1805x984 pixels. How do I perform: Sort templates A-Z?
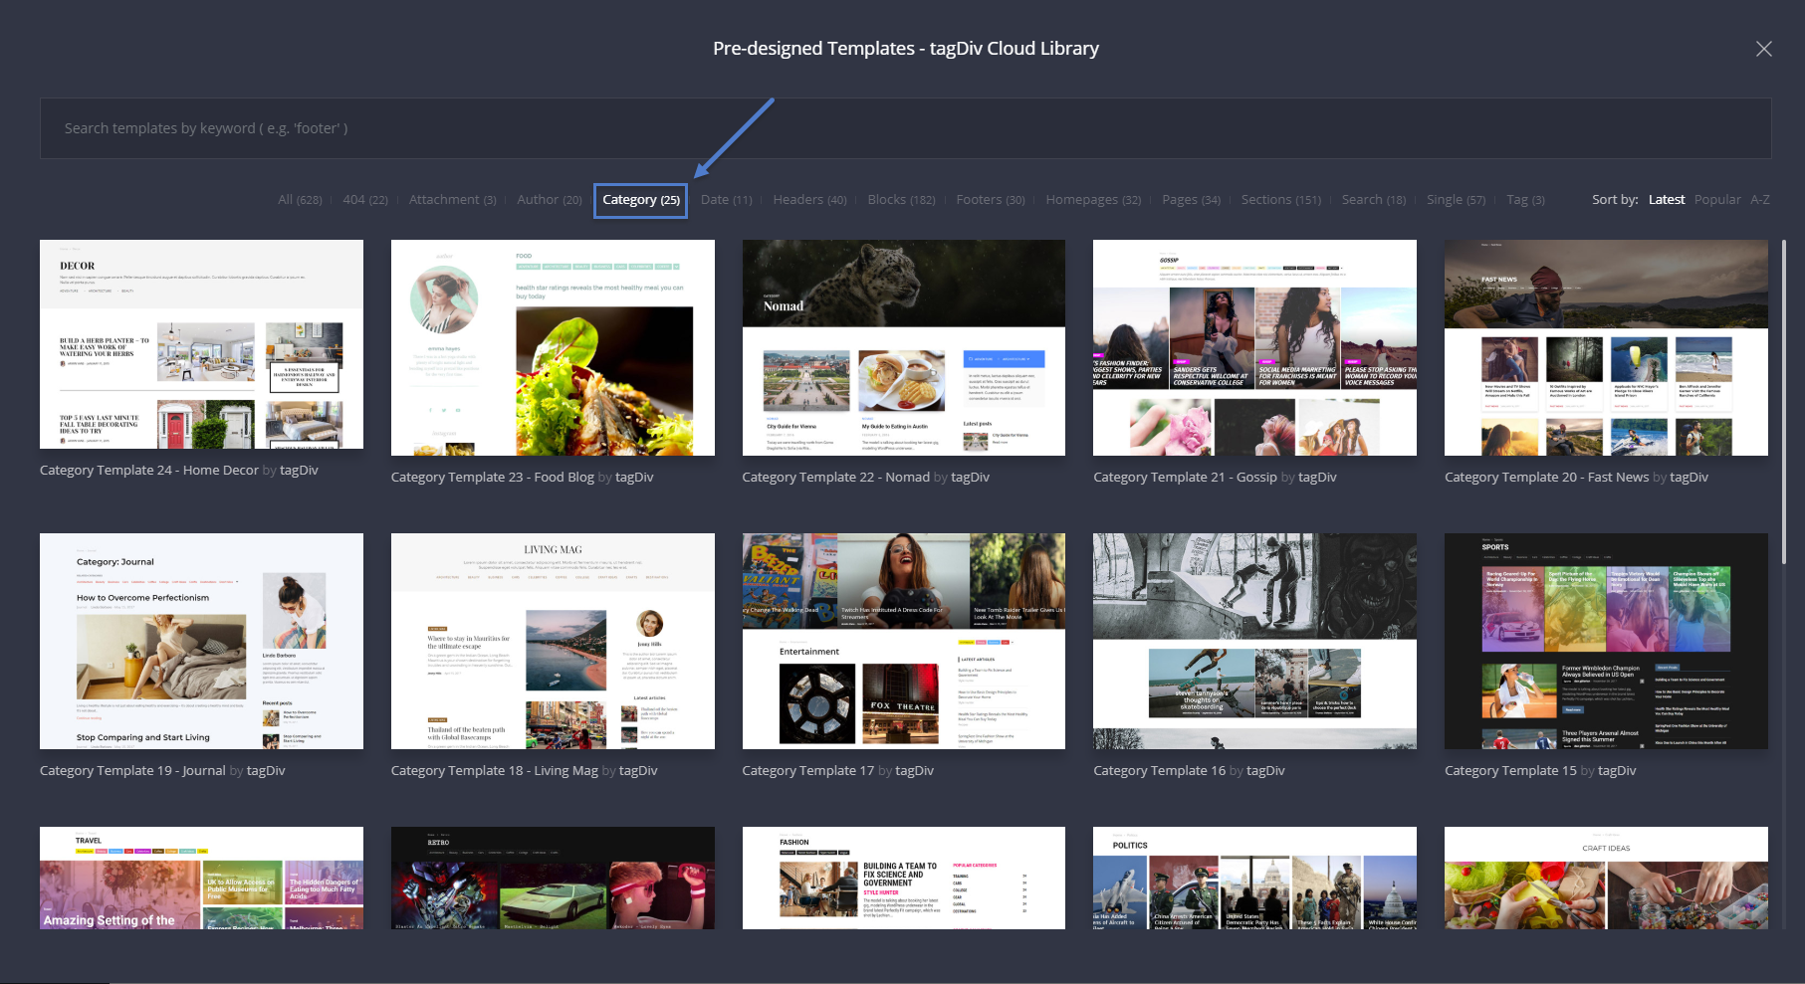point(1760,200)
